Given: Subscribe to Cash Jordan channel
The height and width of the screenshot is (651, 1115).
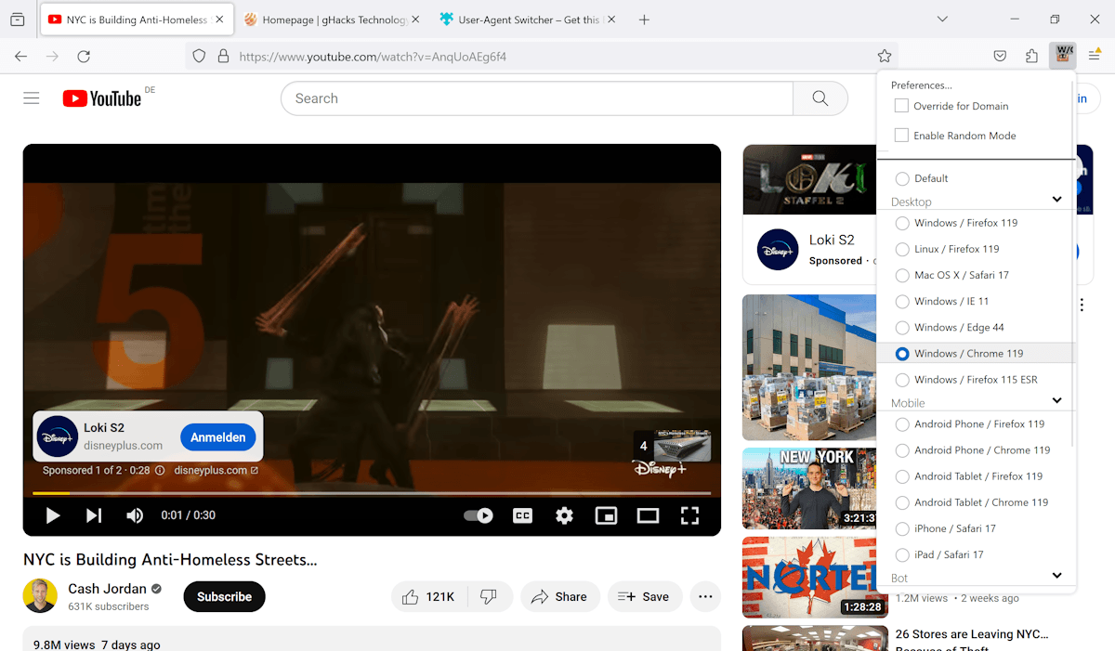Looking at the screenshot, I should pos(224,597).
